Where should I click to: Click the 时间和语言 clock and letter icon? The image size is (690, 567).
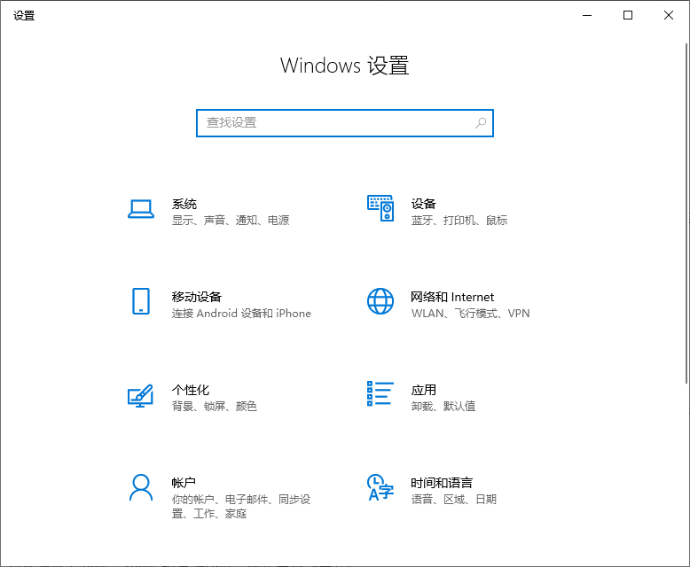click(x=380, y=487)
